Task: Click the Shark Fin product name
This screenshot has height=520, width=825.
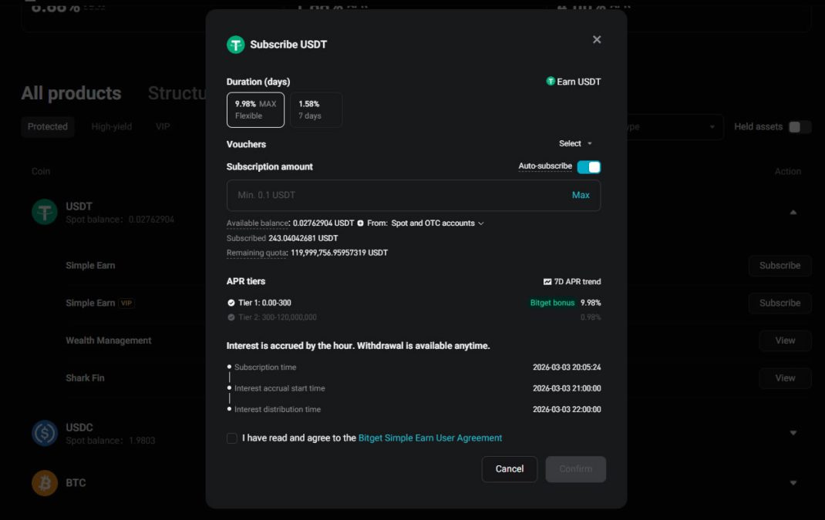Action: pyautogui.click(x=85, y=378)
